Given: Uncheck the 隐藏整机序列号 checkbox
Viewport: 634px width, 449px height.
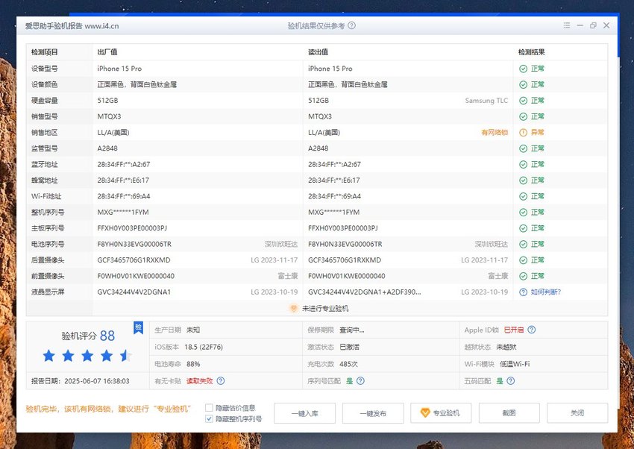Looking at the screenshot, I should pyautogui.click(x=209, y=418).
